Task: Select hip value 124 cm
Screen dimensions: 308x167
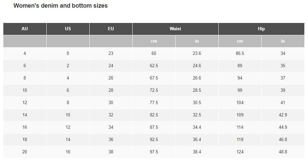Action: 240,152
